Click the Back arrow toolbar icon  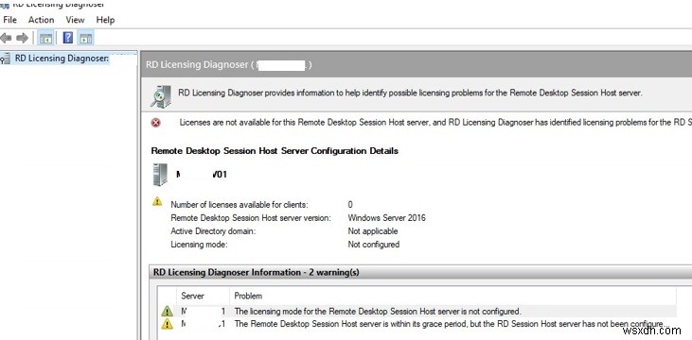click(7, 39)
